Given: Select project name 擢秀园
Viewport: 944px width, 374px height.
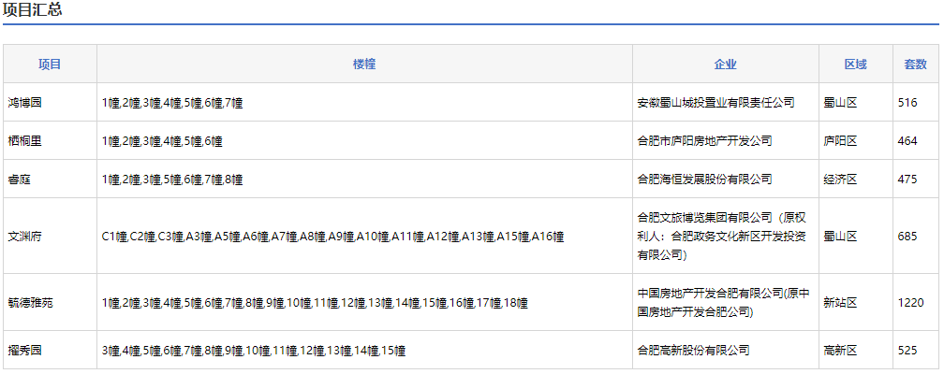Looking at the screenshot, I should 25,350.
